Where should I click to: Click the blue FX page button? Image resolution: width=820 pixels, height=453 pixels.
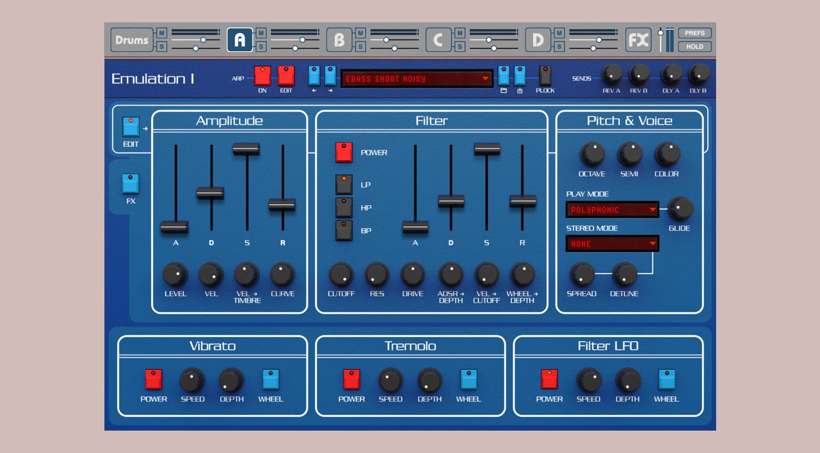tap(130, 184)
